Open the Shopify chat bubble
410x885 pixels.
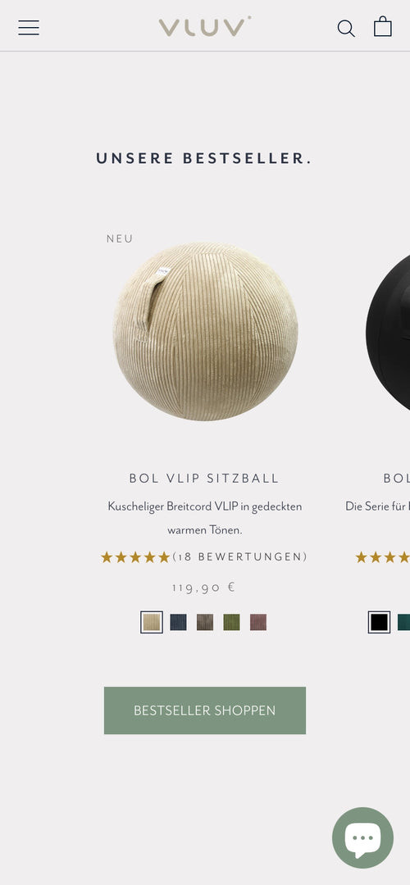point(362,837)
